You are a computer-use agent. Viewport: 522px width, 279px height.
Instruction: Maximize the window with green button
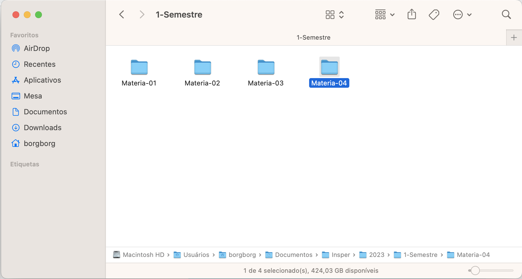pyautogui.click(x=38, y=15)
